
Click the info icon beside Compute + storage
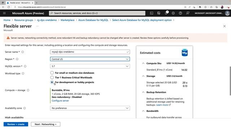(28, 90)
